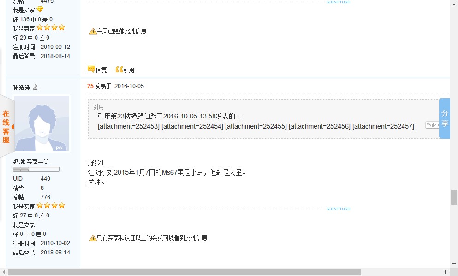Click seller rating stars above 好 29
458x276 pixels.
pyautogui.click(x=51, y=28)
